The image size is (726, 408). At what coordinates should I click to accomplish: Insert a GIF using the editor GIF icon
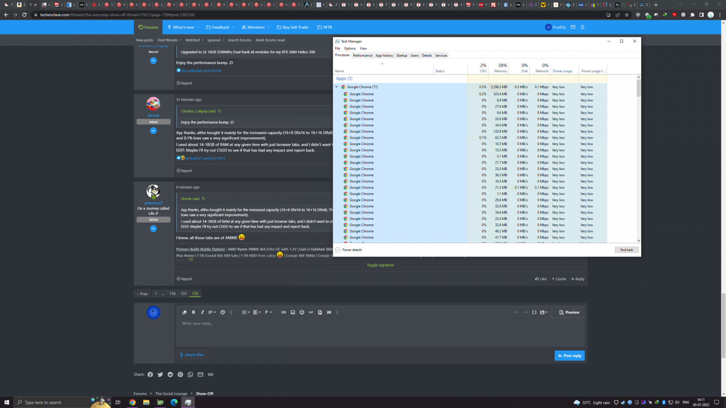coord(311,312)
